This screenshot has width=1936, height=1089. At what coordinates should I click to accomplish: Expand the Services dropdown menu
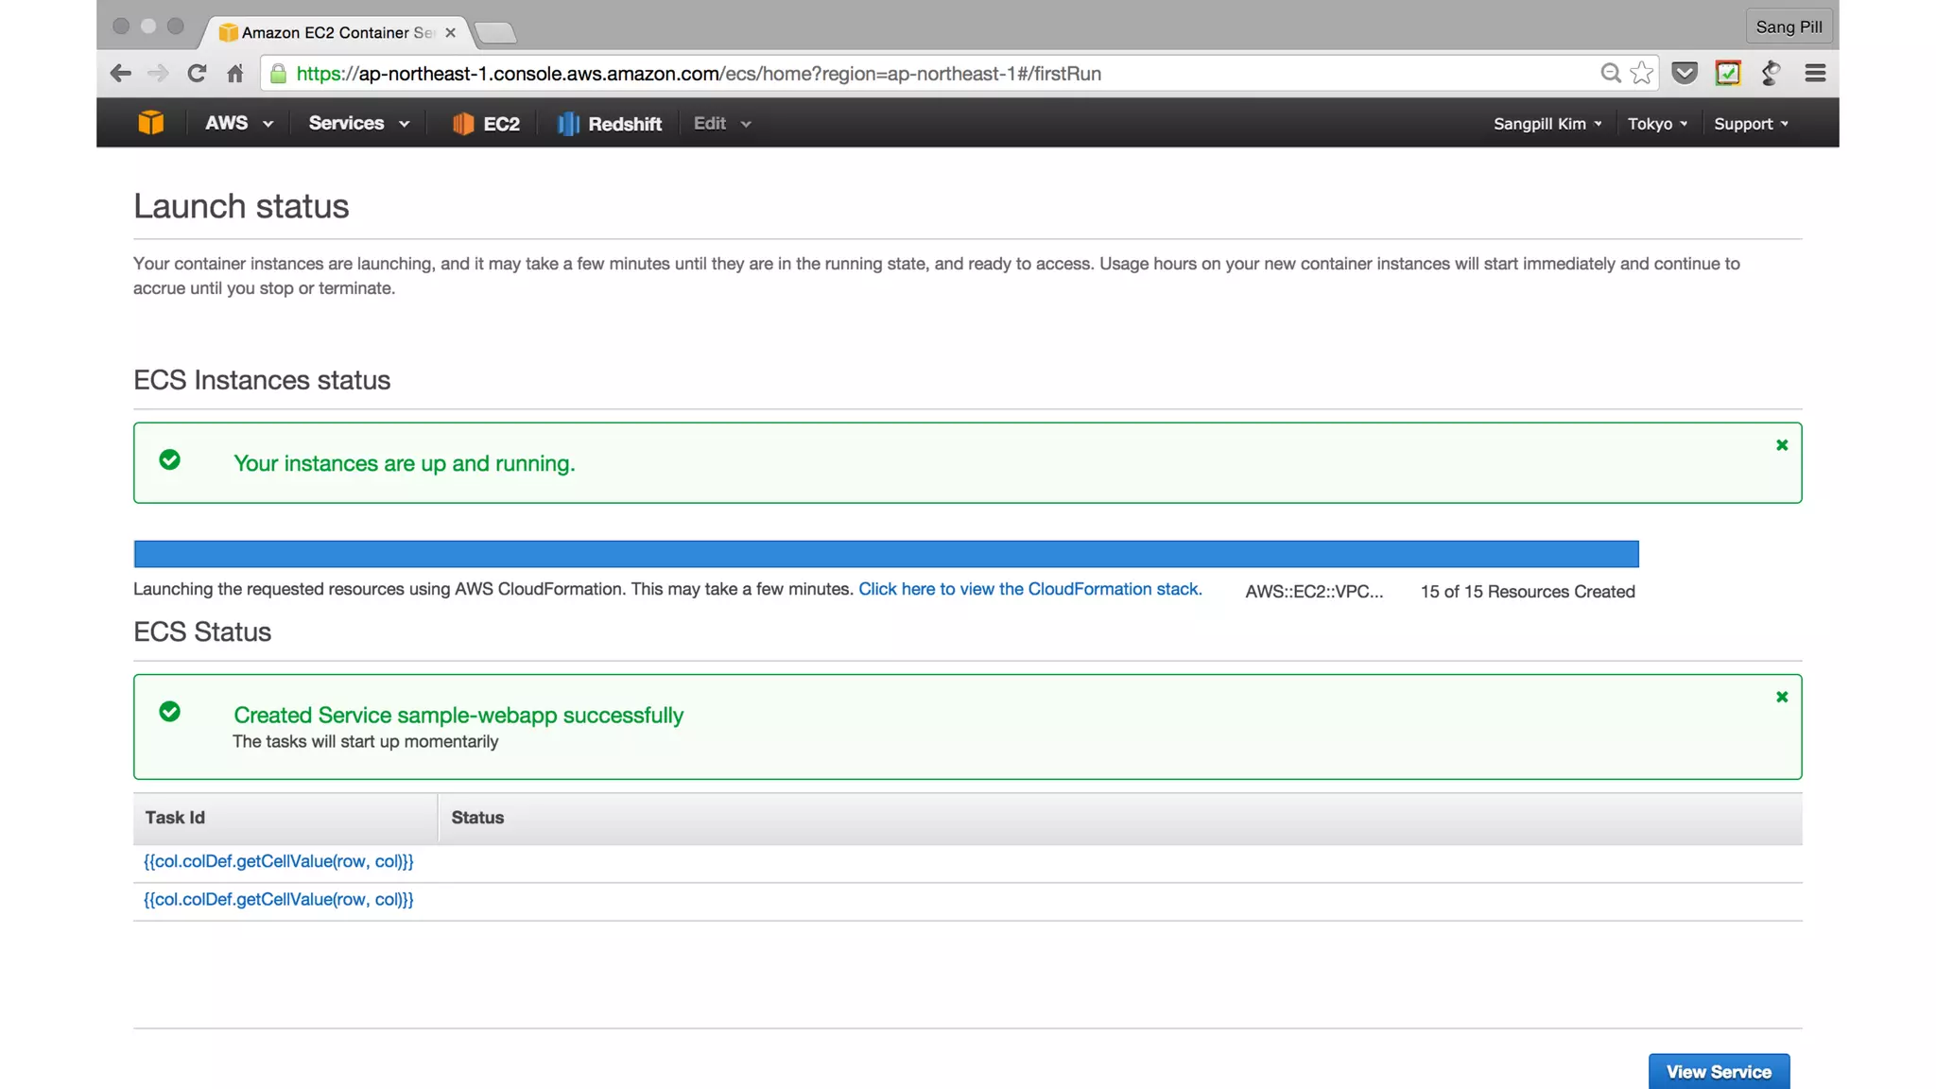coord(358,123)
